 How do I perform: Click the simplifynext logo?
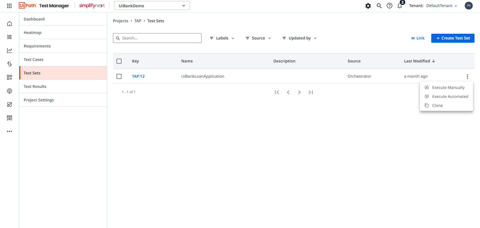coord(92,5)
